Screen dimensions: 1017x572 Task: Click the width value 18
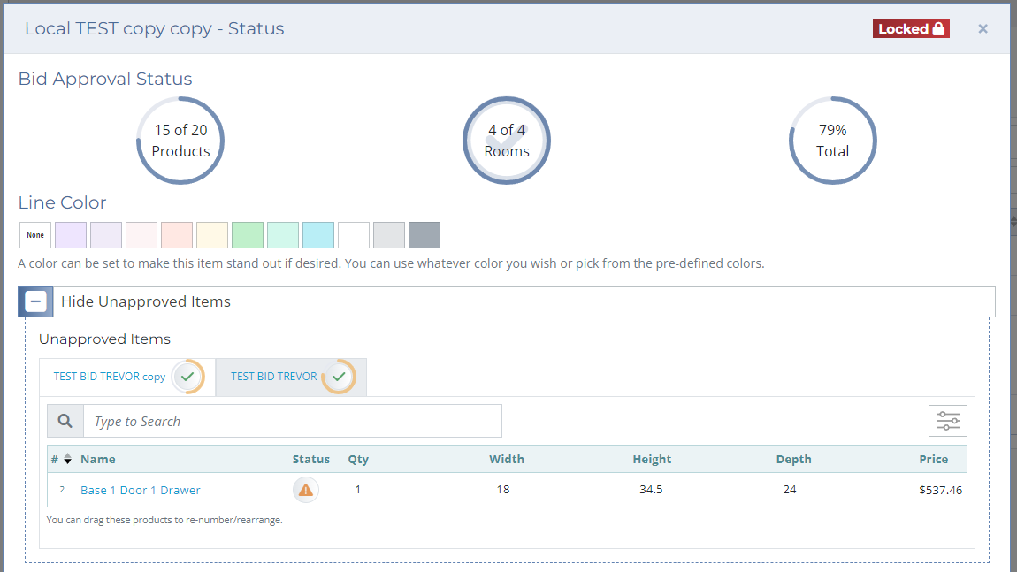[503, 490]
